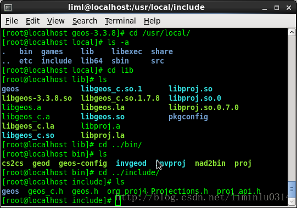This screenshot has height=208, width=297.
Task: Click the 'libproj.so' file name
Action: [190, 89]
